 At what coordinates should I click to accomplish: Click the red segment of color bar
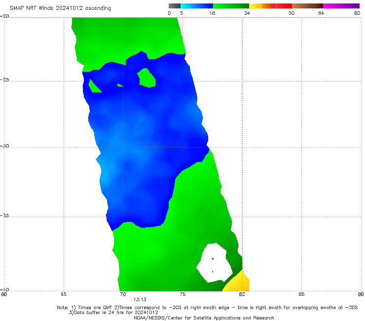click(283, 6)
